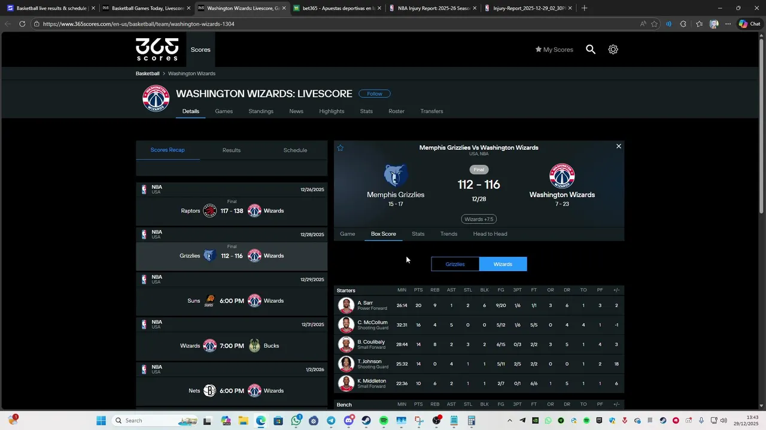
Task: Select the Scores Recap tab
Action: (168, 150)
